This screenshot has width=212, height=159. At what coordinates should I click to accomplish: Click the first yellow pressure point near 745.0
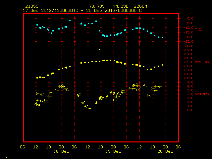coord(37,78)
